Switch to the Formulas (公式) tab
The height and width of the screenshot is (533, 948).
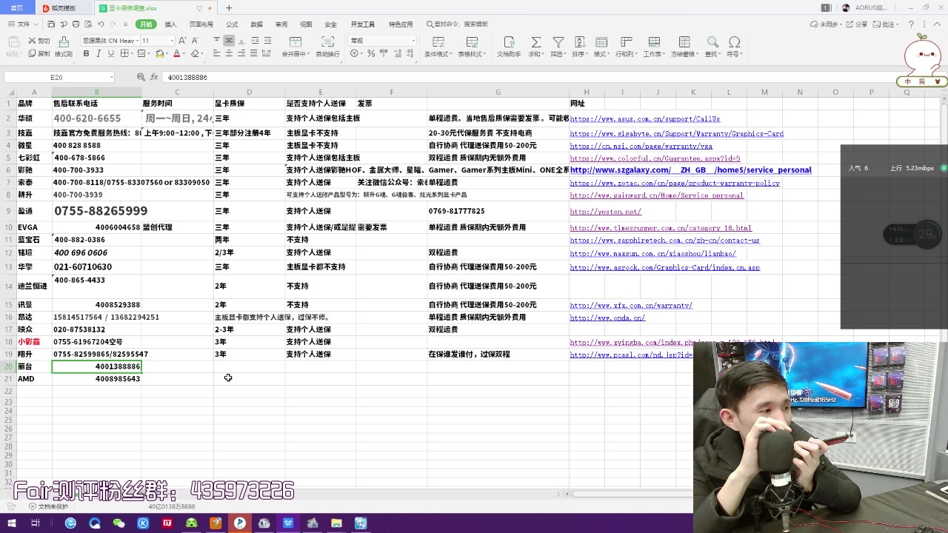tap(232, 24)
